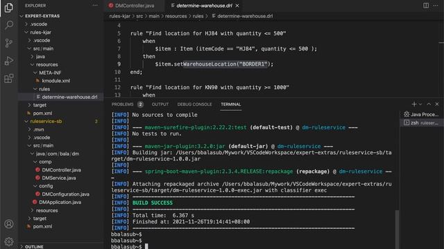Select the zsh terminal entry
Screen dimensions: 444x249
coord(421,123)
